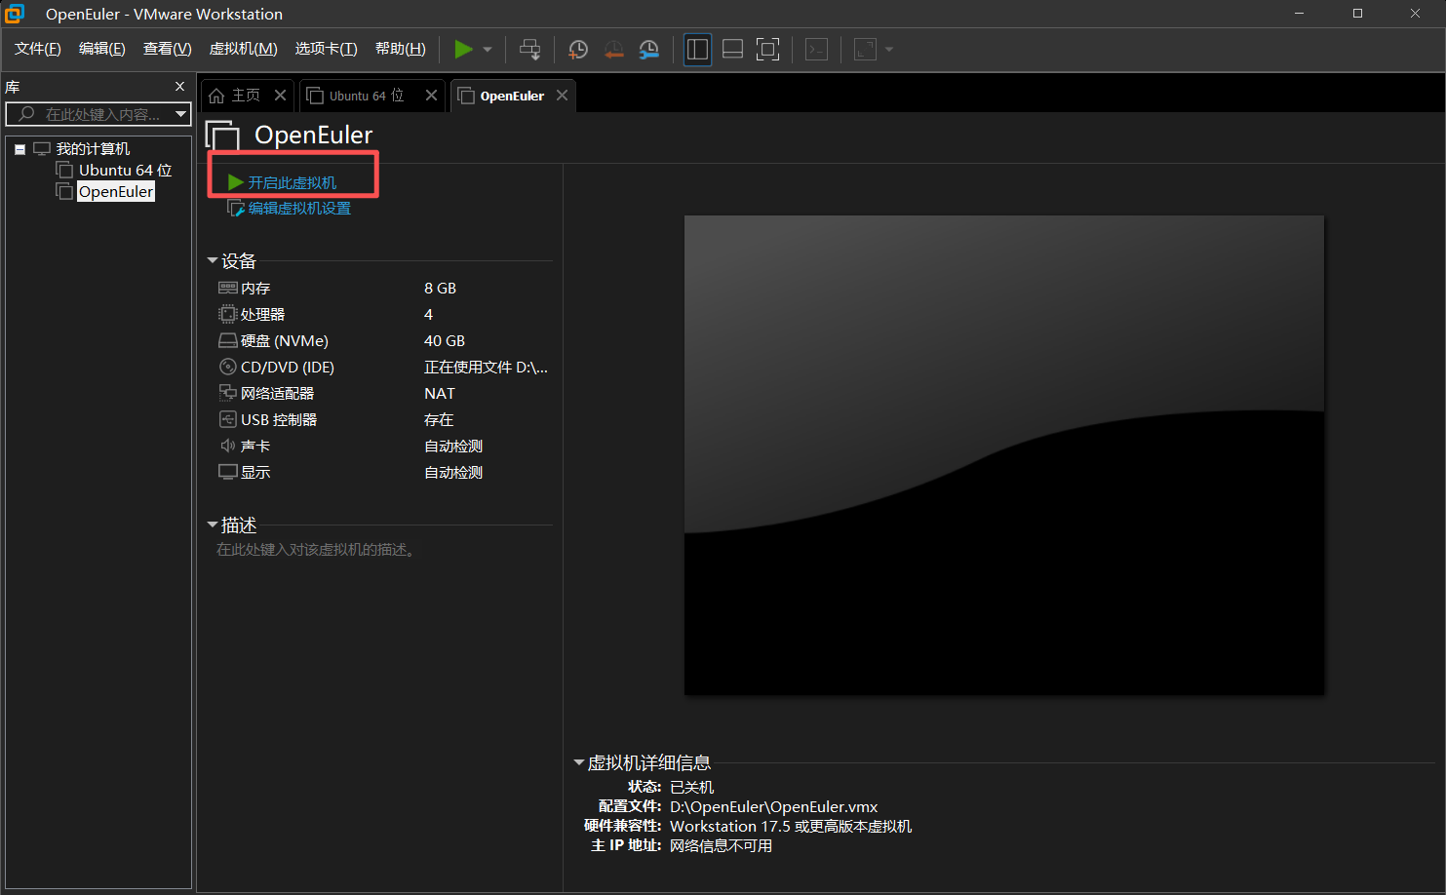Open the CD/DVD (IDE) device
The height and width of the screenshot is (895, 1446).
(288, 368)
